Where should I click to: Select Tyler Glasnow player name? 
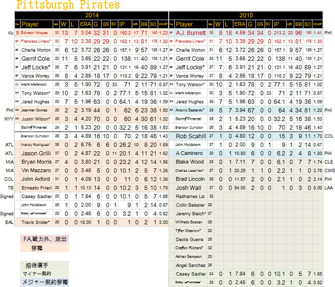tap(188, 231)
